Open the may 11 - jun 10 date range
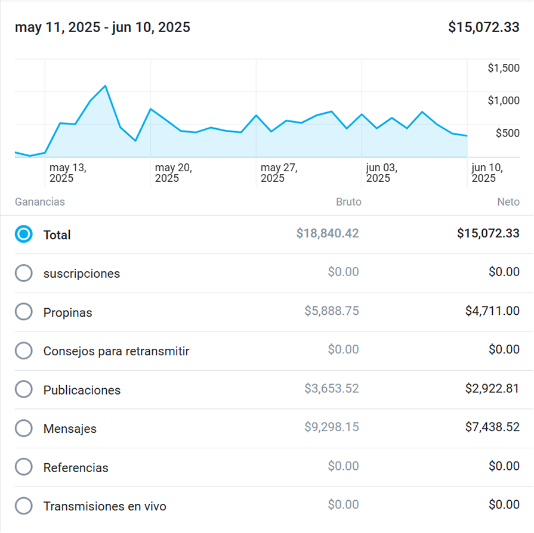 tap(103, 27)
